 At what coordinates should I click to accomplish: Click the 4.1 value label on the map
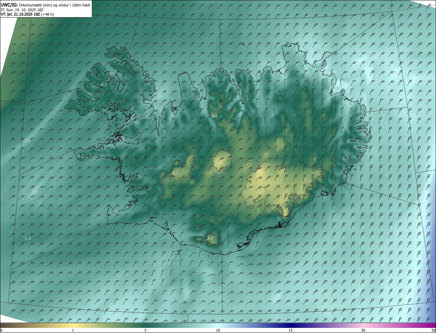pos(104,84)
